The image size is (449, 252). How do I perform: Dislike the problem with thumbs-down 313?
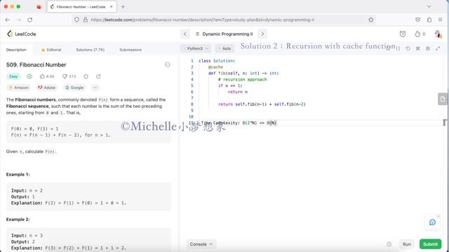pos(69,76)
